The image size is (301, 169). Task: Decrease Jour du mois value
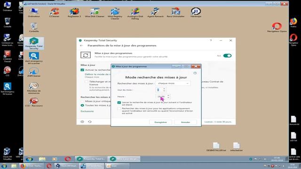[164, 91]
